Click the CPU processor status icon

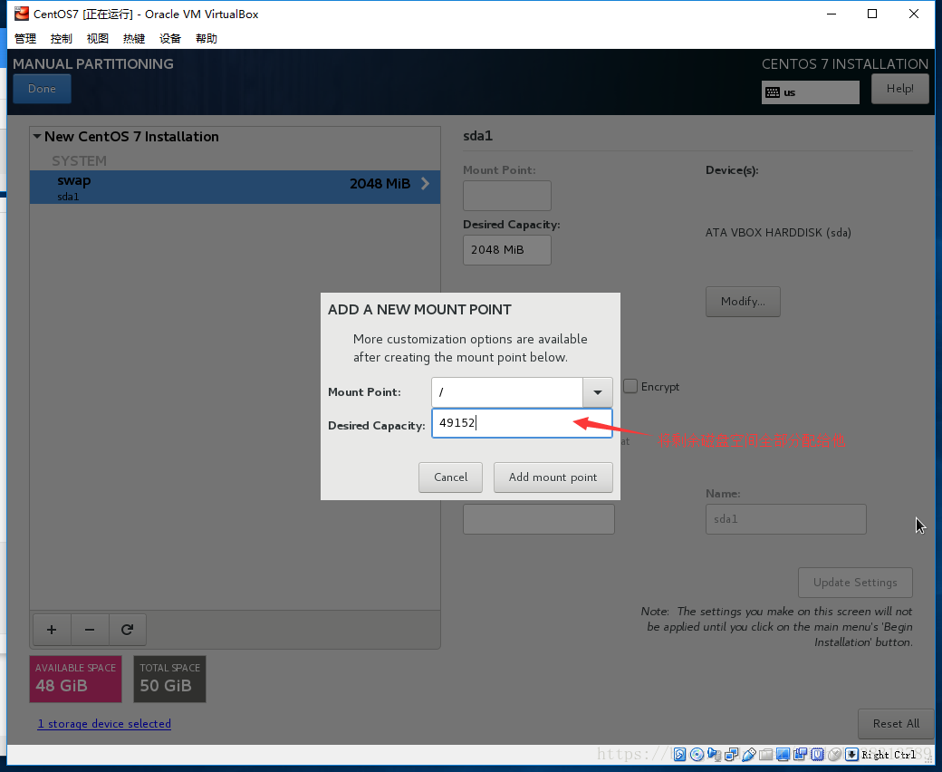tap(818, 755)
